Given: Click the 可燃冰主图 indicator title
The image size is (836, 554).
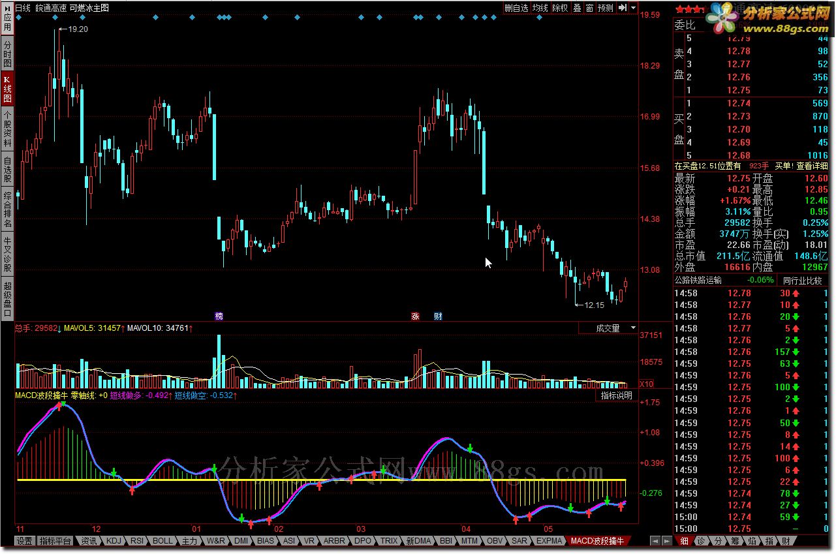Looking at the screenshot, I should pyautogui.click(x=90, y=8).
